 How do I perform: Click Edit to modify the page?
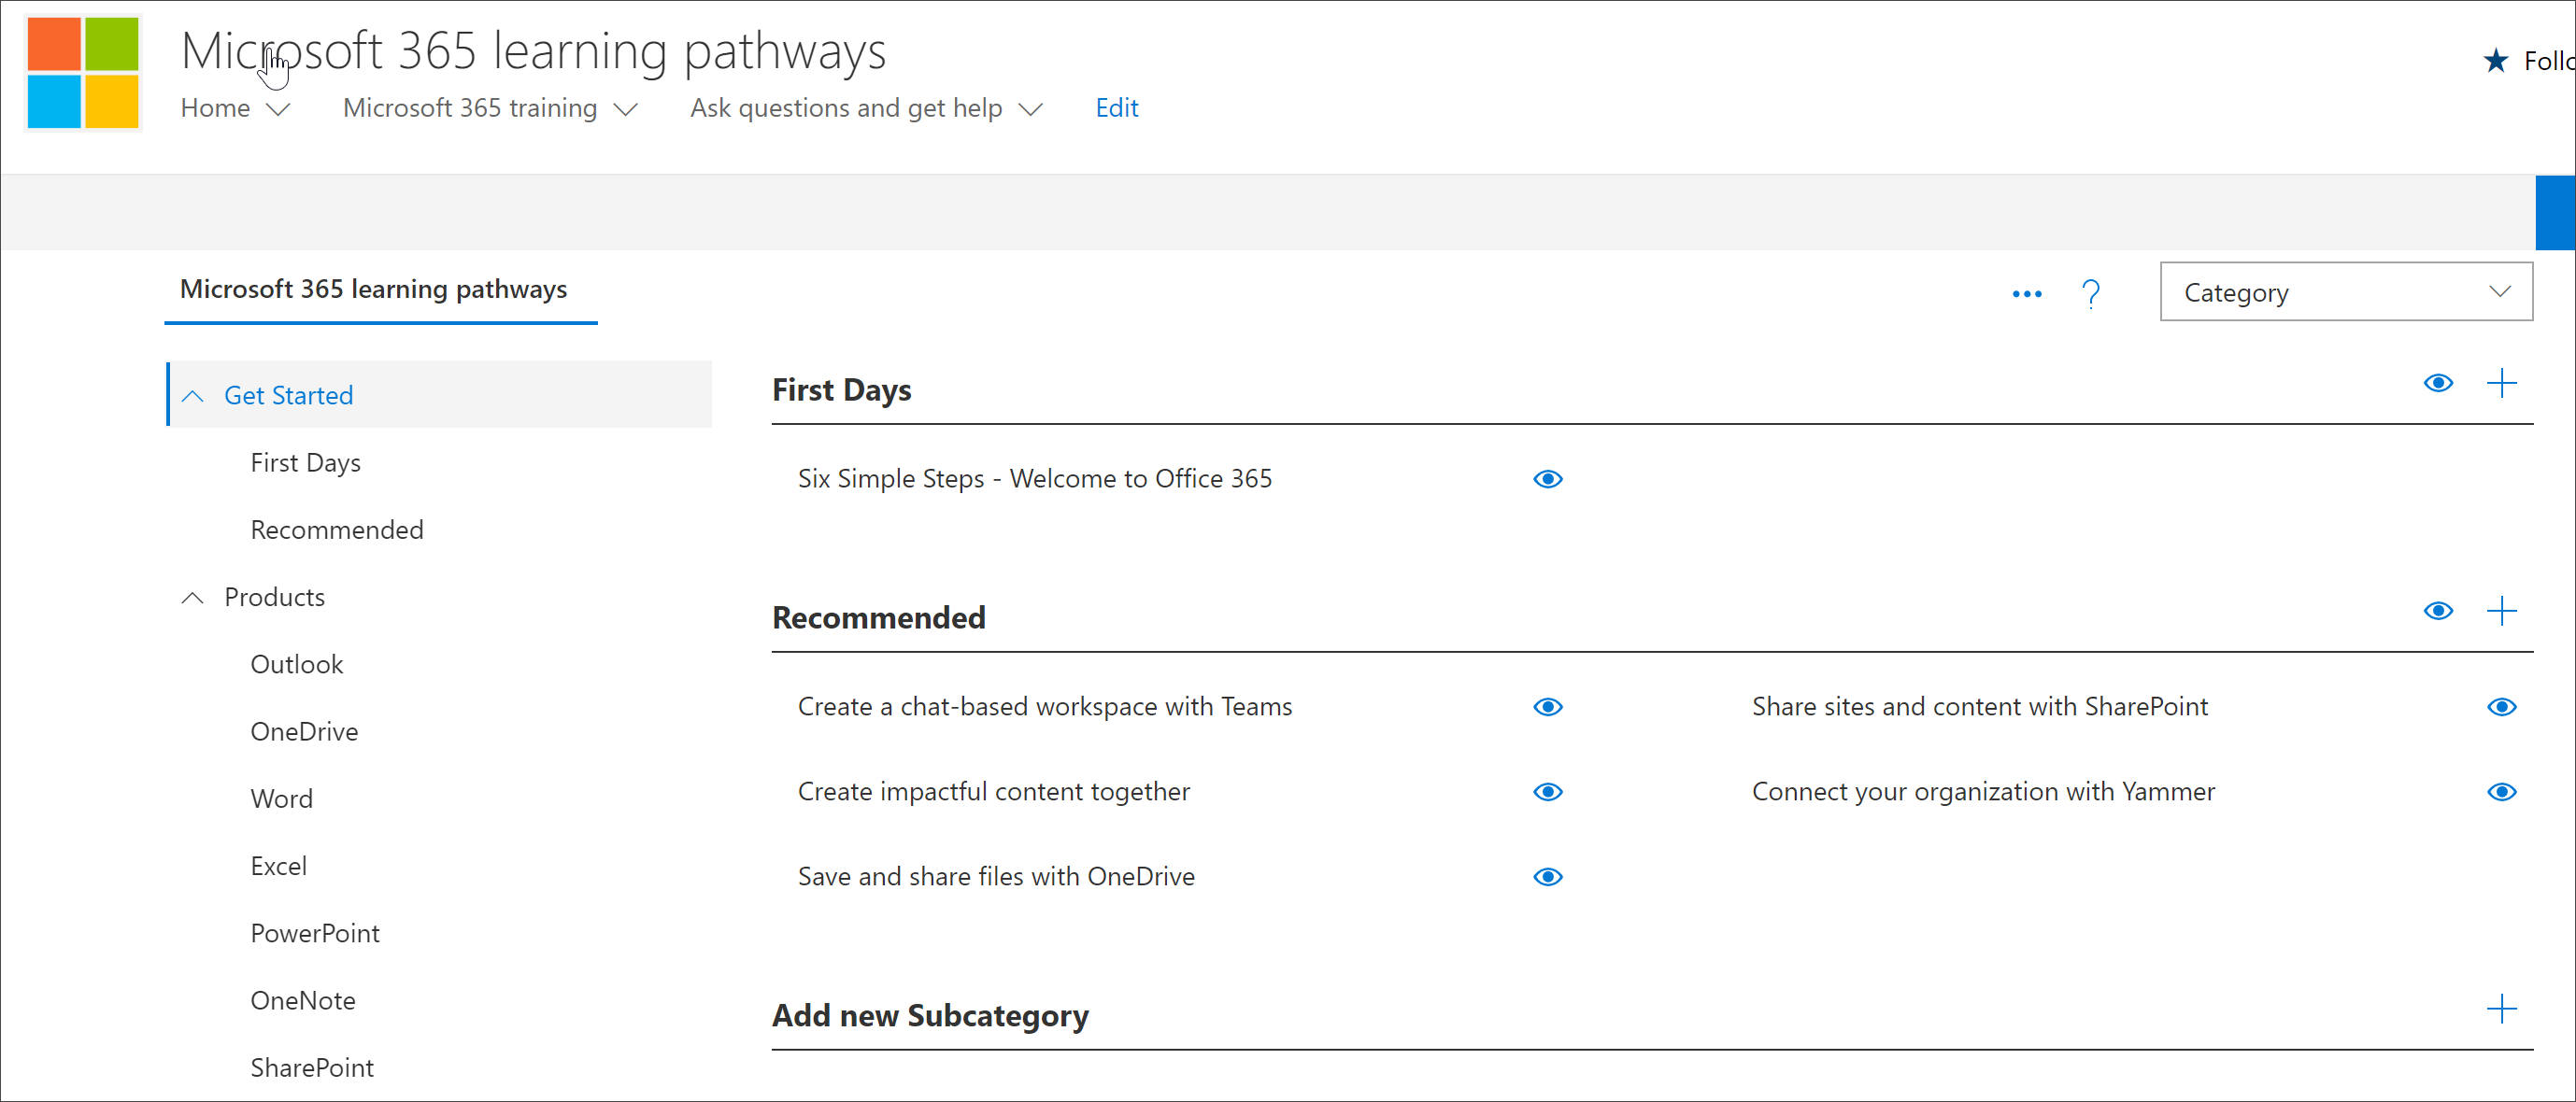[1118, 108]
